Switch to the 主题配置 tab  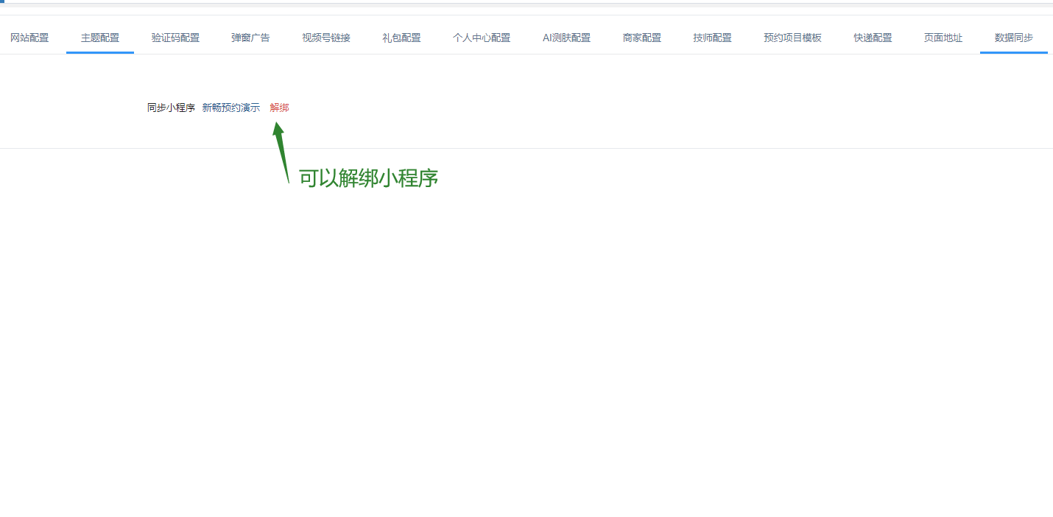(x=100, y=38)
